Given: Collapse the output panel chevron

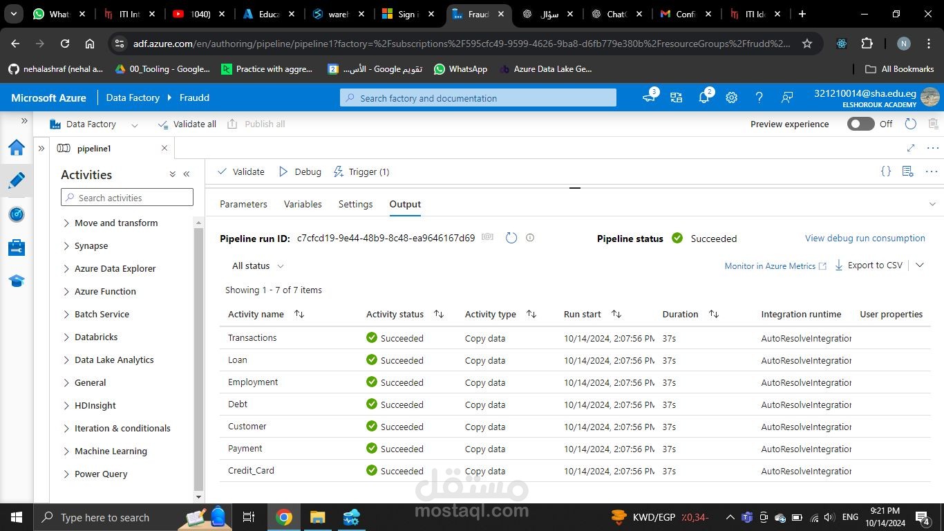Looking at the screenshot, I should pyautogui.click(x=932, y=204).
